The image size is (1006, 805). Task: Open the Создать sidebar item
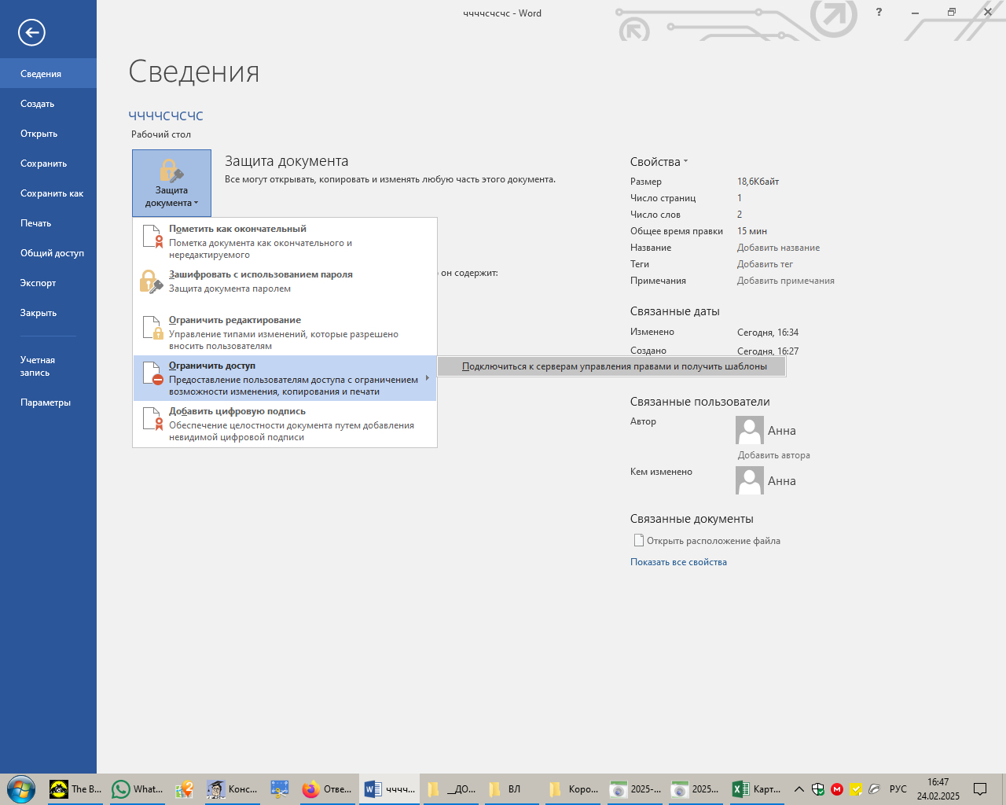click(48, 103)
